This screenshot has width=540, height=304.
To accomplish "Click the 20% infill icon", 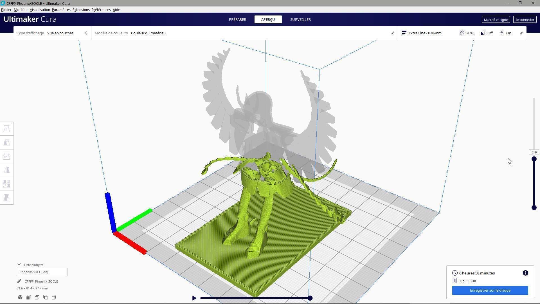I will pos(462,33).
